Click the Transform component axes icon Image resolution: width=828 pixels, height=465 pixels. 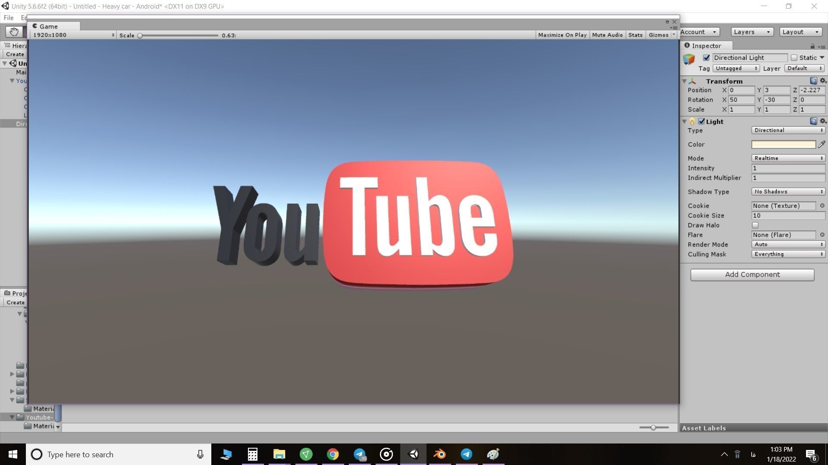pyautogui.click(x=693, y=81)
